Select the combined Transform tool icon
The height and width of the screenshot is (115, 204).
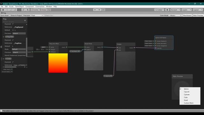[23, 10]
